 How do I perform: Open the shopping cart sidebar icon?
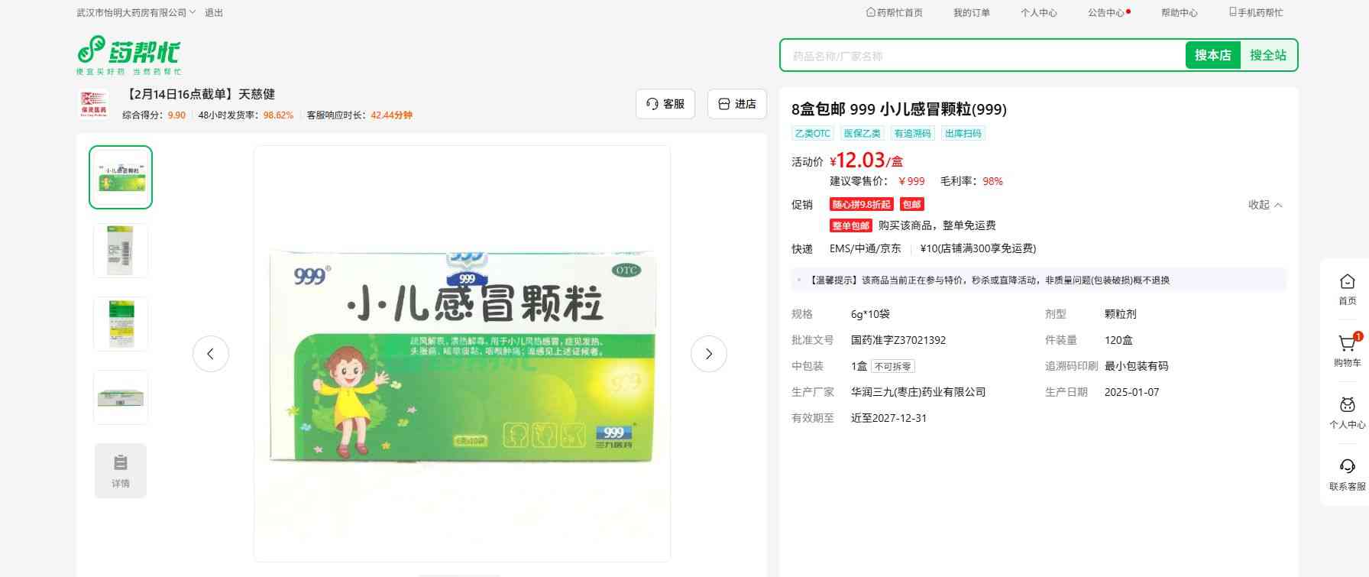(x=1347, y=345)
